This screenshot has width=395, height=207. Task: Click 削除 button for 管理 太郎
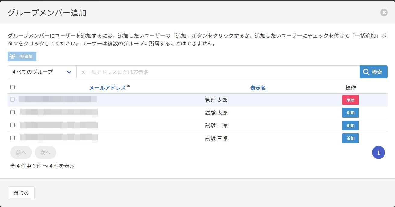point(350,100)
